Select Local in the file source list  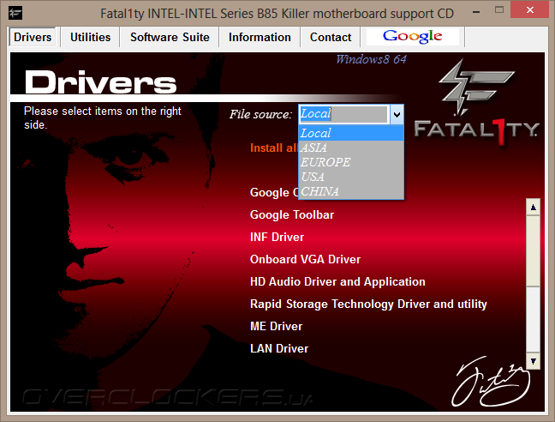[351, 133]
